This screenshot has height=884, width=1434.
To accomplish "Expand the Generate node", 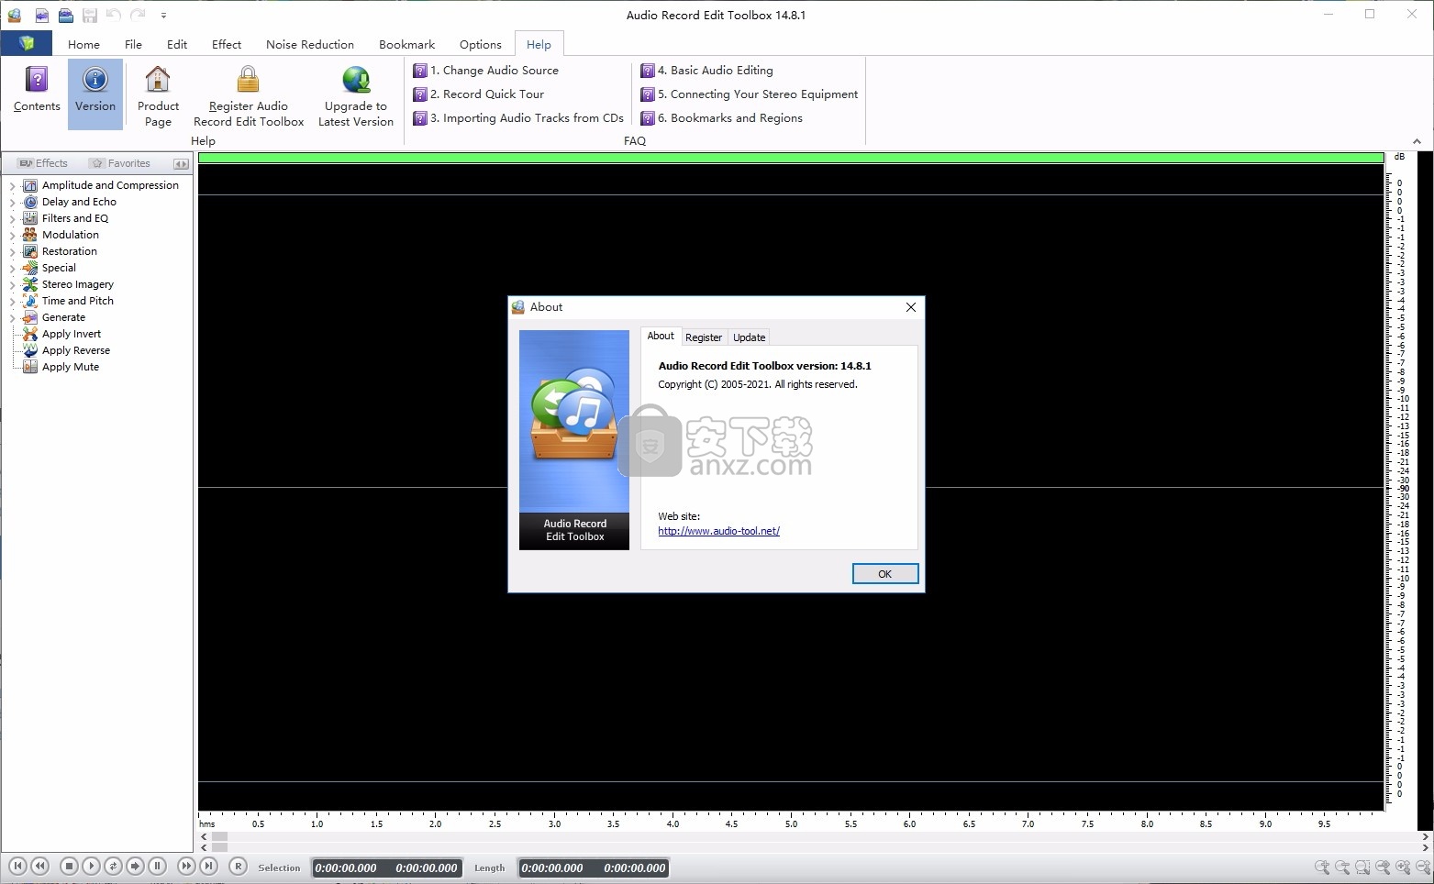I will [x=13, y=317].
